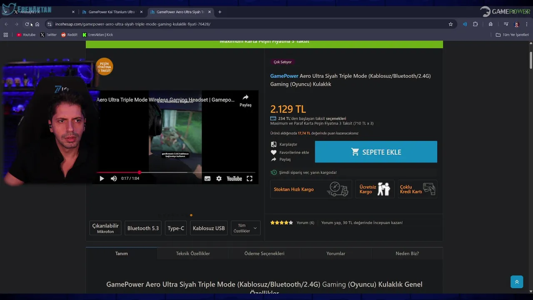The height and width of the screenshot is (300, 533).
Task: Open the ErenAktan | Kick bookmark
Action: 97,35
